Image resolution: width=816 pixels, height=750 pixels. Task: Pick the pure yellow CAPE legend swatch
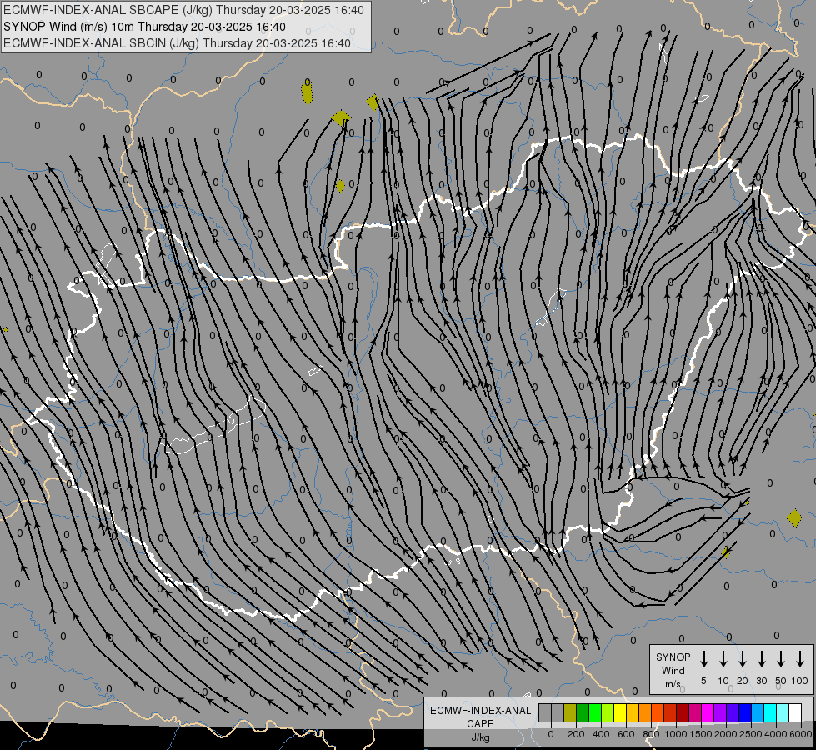click(x=620, y=712)
